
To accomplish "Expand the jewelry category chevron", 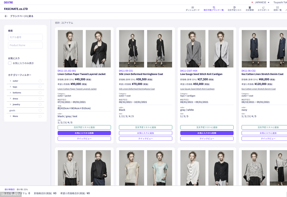I will pos(10,104).
